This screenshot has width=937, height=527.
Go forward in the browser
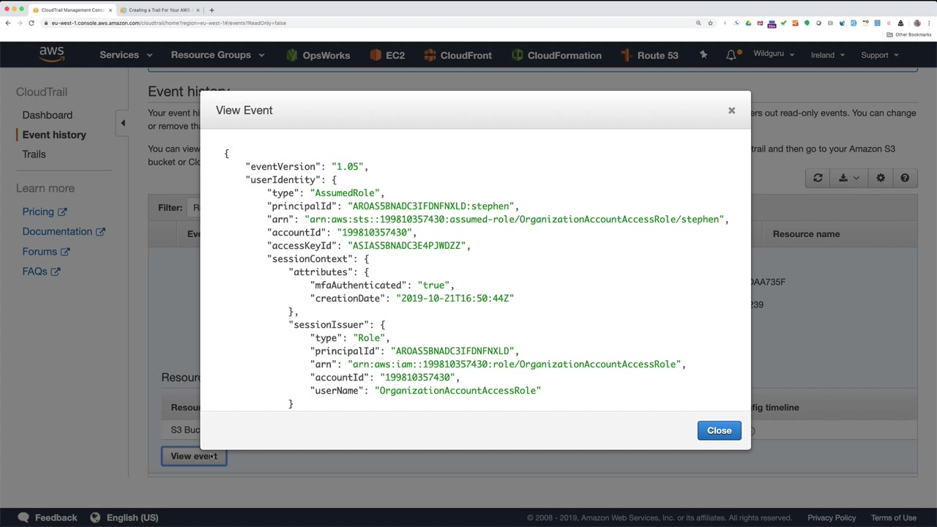pos(20,23)
